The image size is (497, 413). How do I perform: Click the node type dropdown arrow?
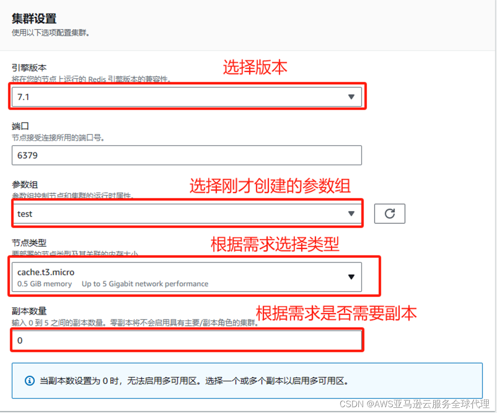tap(351, 277)
